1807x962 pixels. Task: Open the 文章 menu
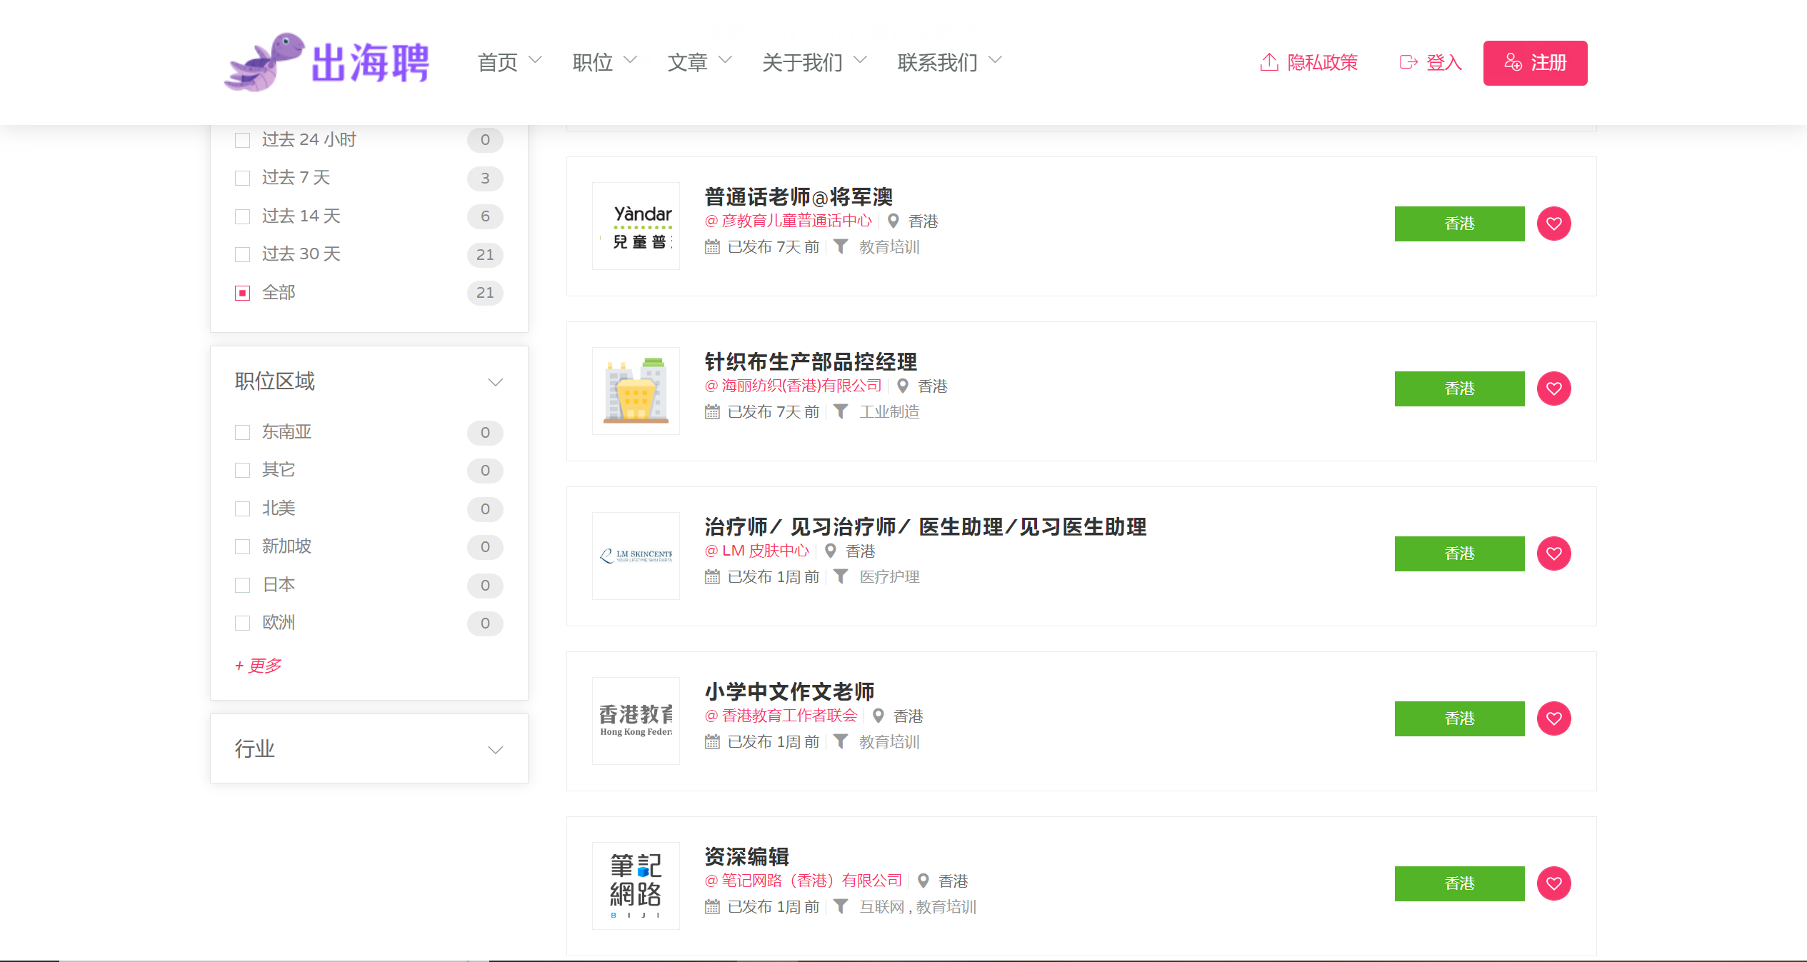pyautogui.click(x=699, y=63)
